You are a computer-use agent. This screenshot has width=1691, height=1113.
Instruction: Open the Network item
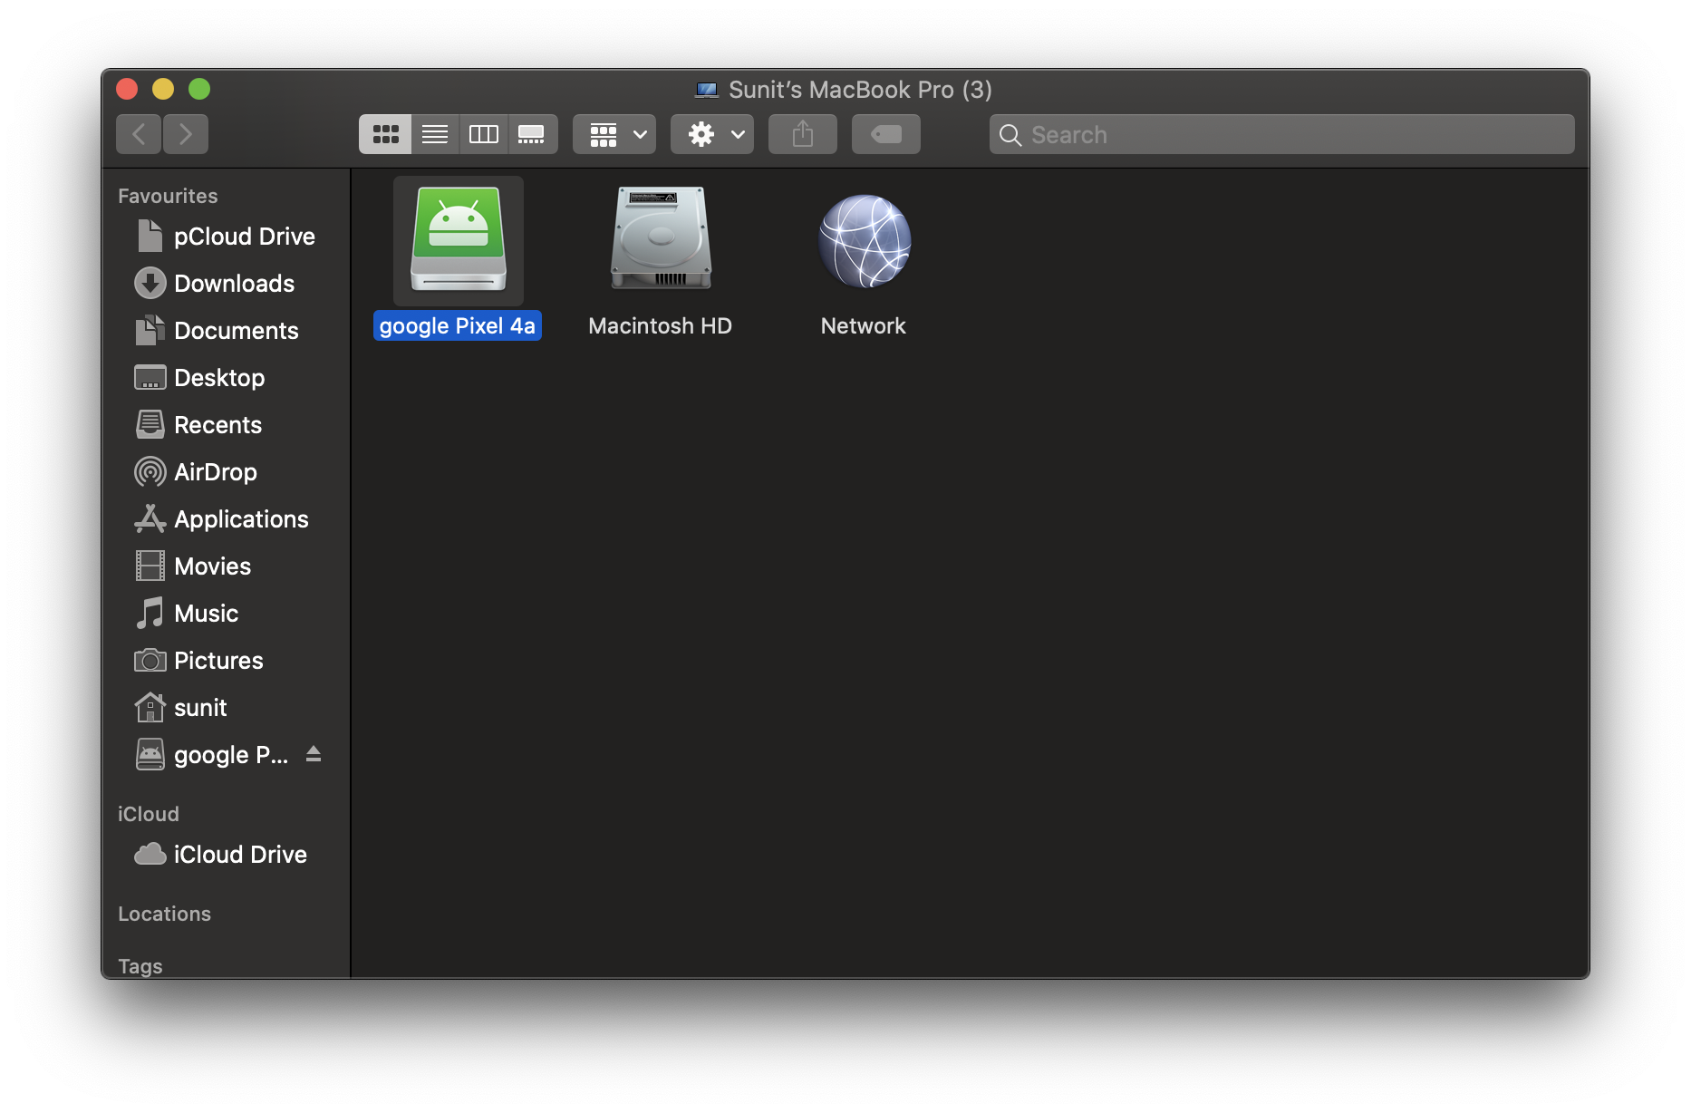[x=862, y=240]
